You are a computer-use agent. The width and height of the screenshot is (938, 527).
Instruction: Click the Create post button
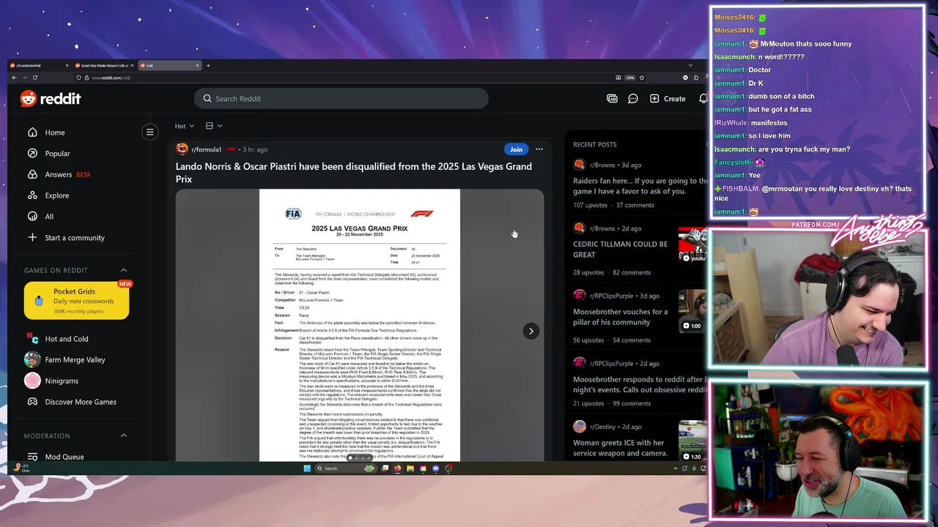tap(668, 99)
